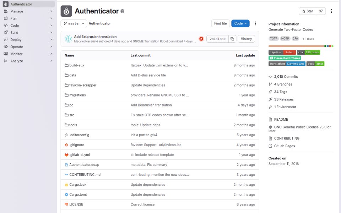The width and height of the screenshot is (341, 213).
Task: Expand the Analyze sidebar section chevron
Action: 51,61
